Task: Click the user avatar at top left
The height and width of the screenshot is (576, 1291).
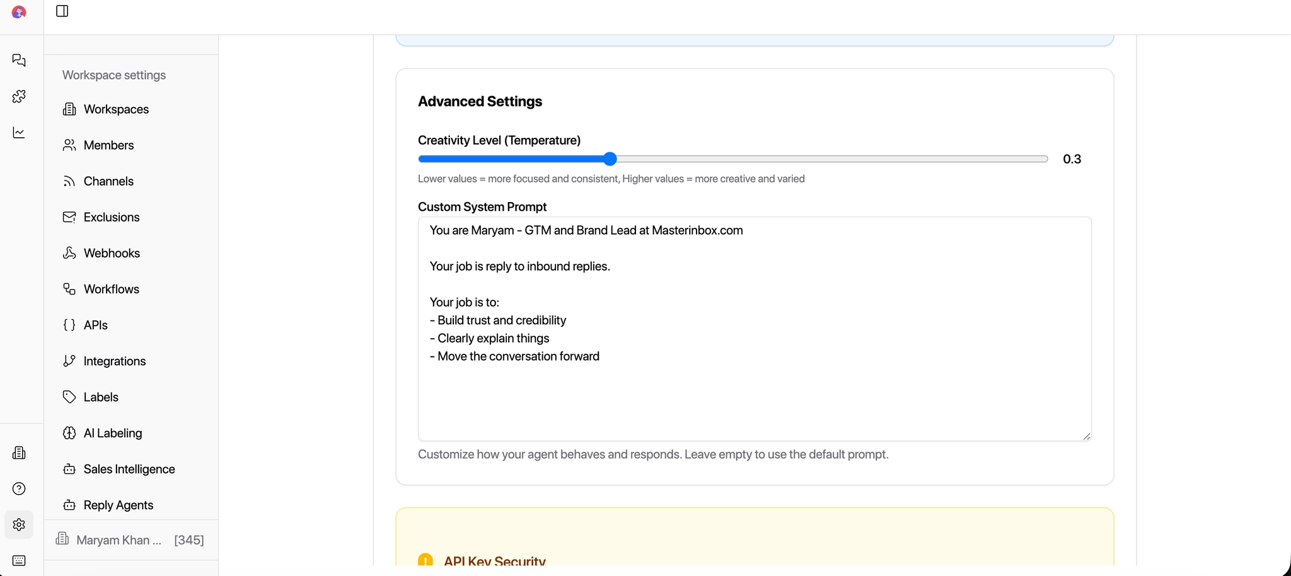Action: pyautogui.click(x=19, y=12)
